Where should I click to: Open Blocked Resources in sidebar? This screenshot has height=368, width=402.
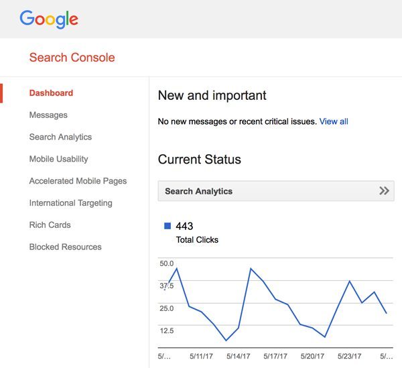click(66, 247)
